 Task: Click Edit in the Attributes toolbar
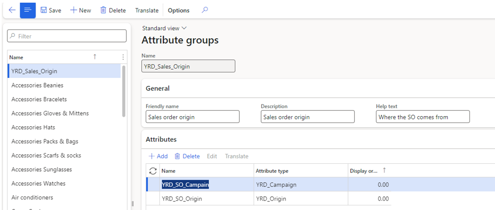(x=212, y=156)
